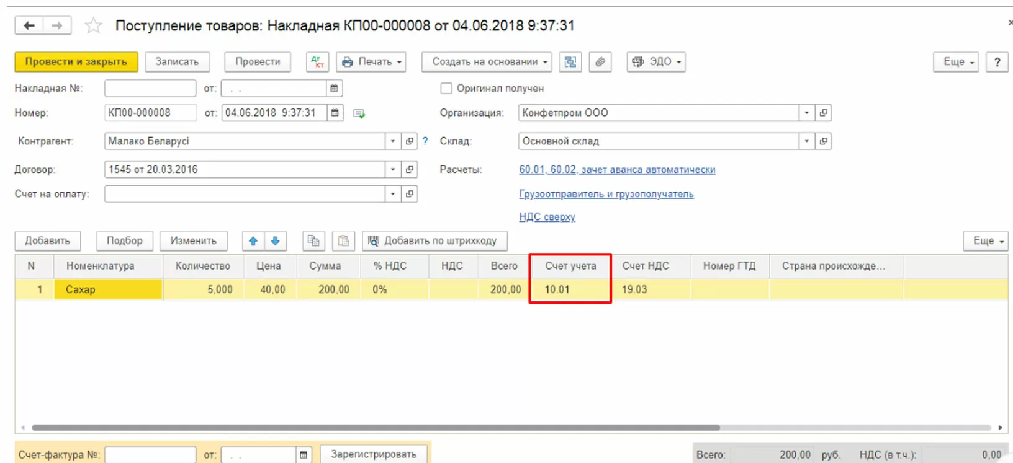1013x463 pixels.
Task: Go back with the left arrow button
Action: pyautogui.click(x=29, y=25)
